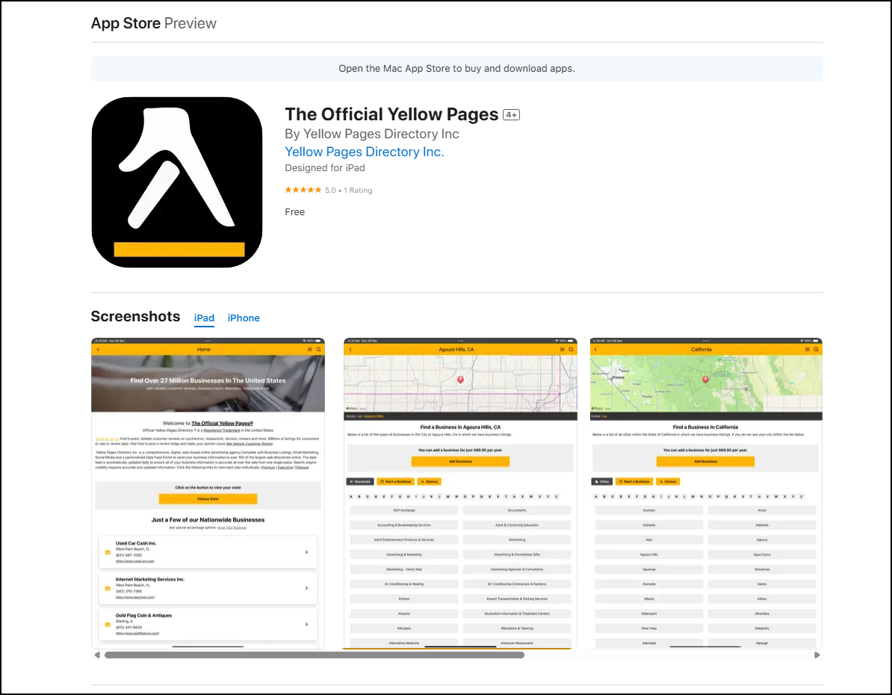Click the 4+ age rating badge
This screenshot has width=892, height=695.
coord(511,115)
